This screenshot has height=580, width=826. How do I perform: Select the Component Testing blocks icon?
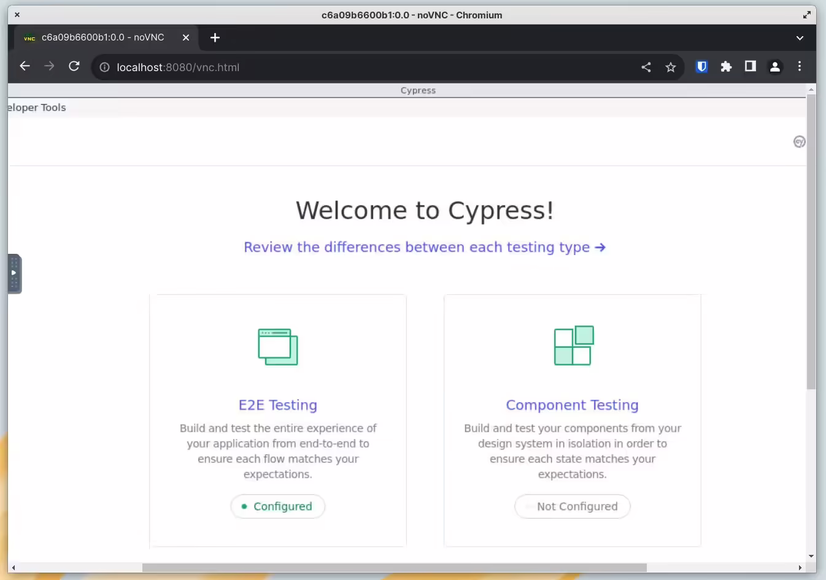pyautogui.click(x=573, y=345)
